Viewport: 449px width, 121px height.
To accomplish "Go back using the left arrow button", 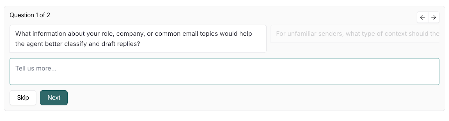I will click(422, 17).
